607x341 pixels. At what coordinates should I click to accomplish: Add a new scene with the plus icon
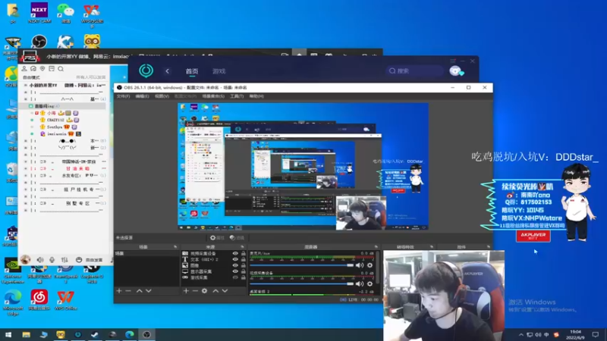[x=119, y=291]
